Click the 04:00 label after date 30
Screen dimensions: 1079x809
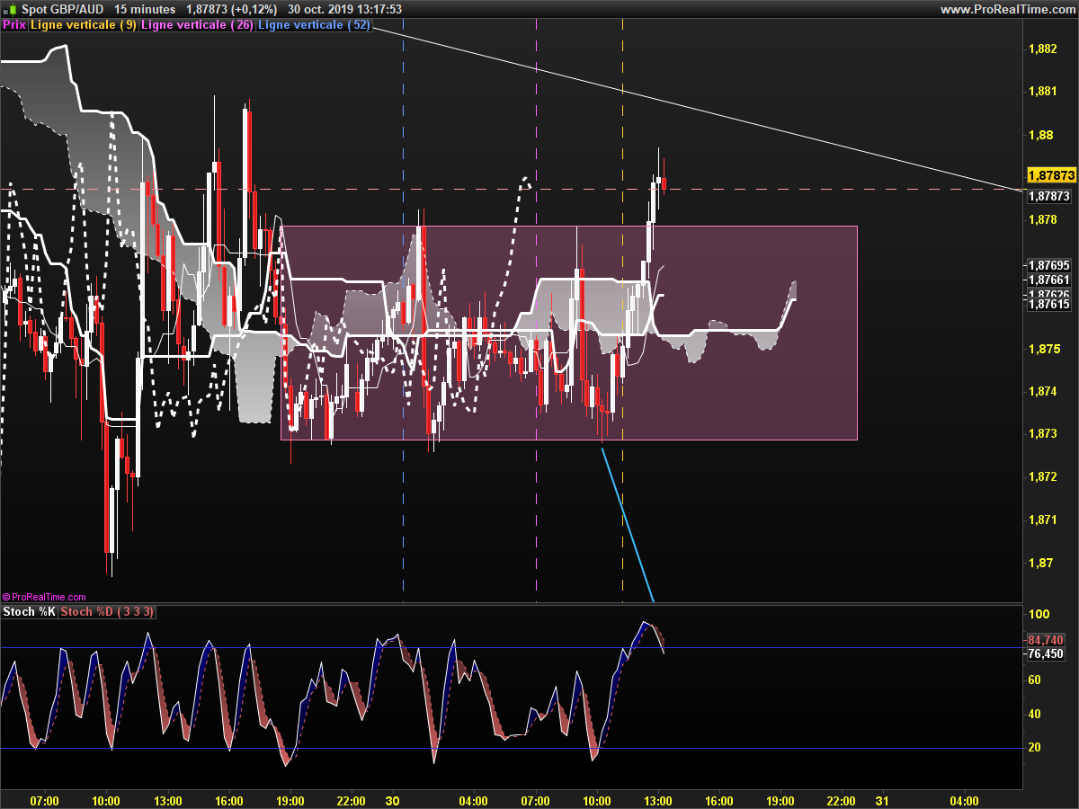(x=474, y=800)
